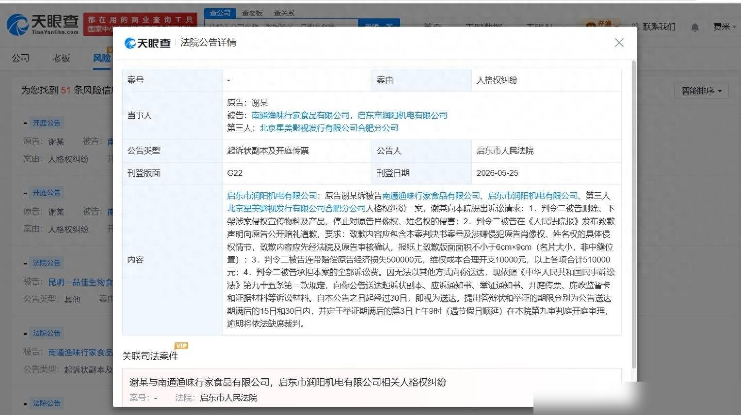The width and height of the screenshot is (741, 415).
Task: Select the 公司 results tab
Action: click(20, 58)
